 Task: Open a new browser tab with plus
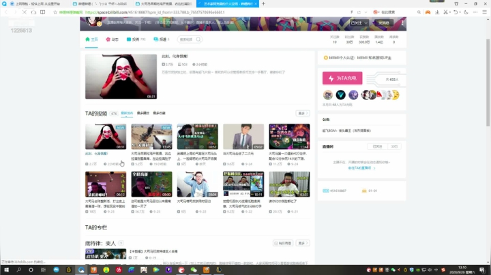263,4
